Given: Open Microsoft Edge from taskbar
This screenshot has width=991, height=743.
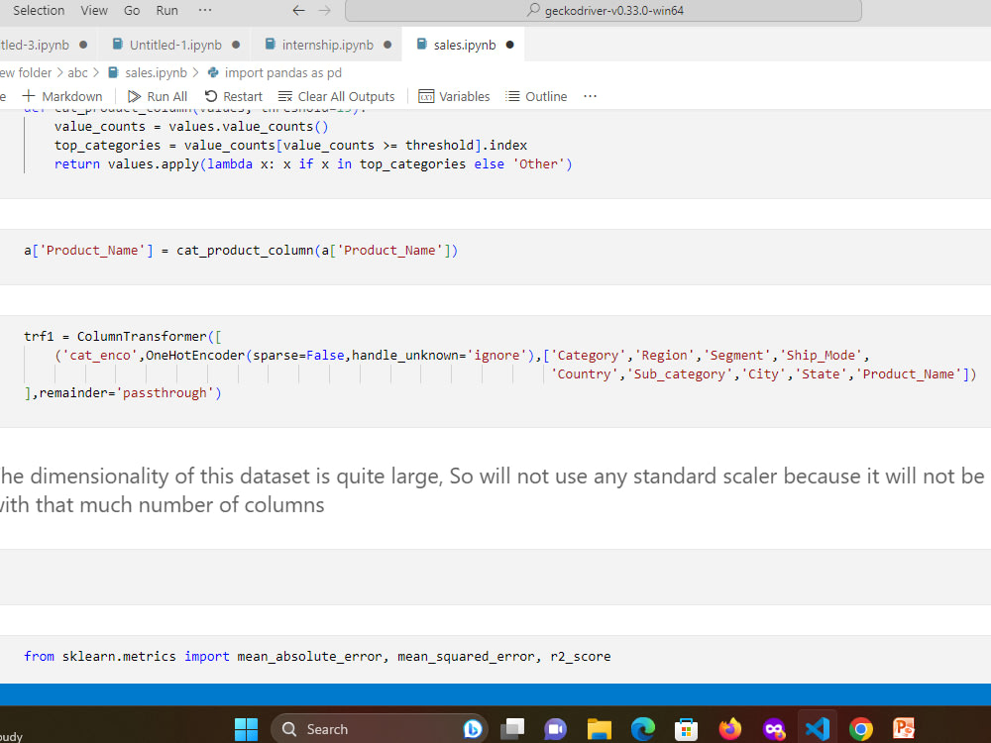Looking at the screenshot, I should pyautogui.click(x=643, y=729).
